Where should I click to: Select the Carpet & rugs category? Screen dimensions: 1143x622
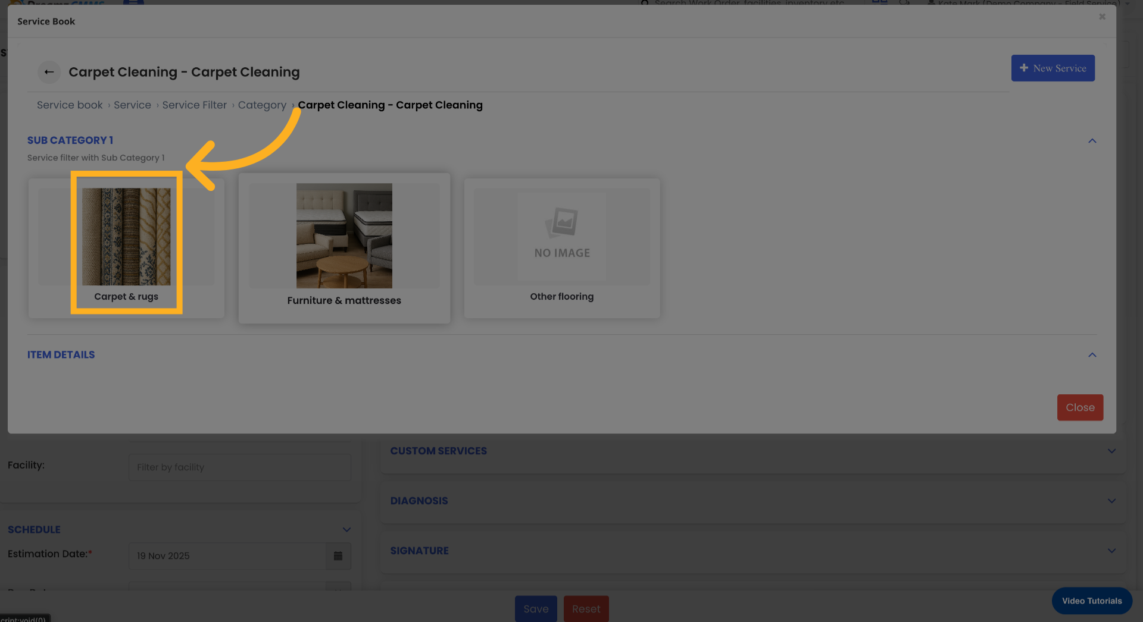126,243
